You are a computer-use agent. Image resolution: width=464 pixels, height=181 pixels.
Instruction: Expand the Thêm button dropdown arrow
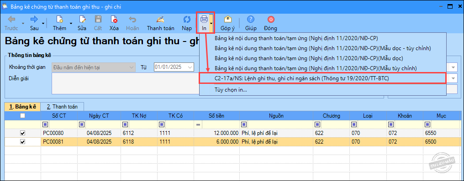pos(71,23)
